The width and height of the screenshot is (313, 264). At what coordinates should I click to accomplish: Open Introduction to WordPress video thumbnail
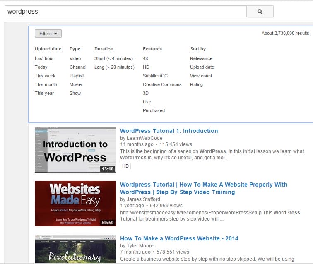(75, 150)
